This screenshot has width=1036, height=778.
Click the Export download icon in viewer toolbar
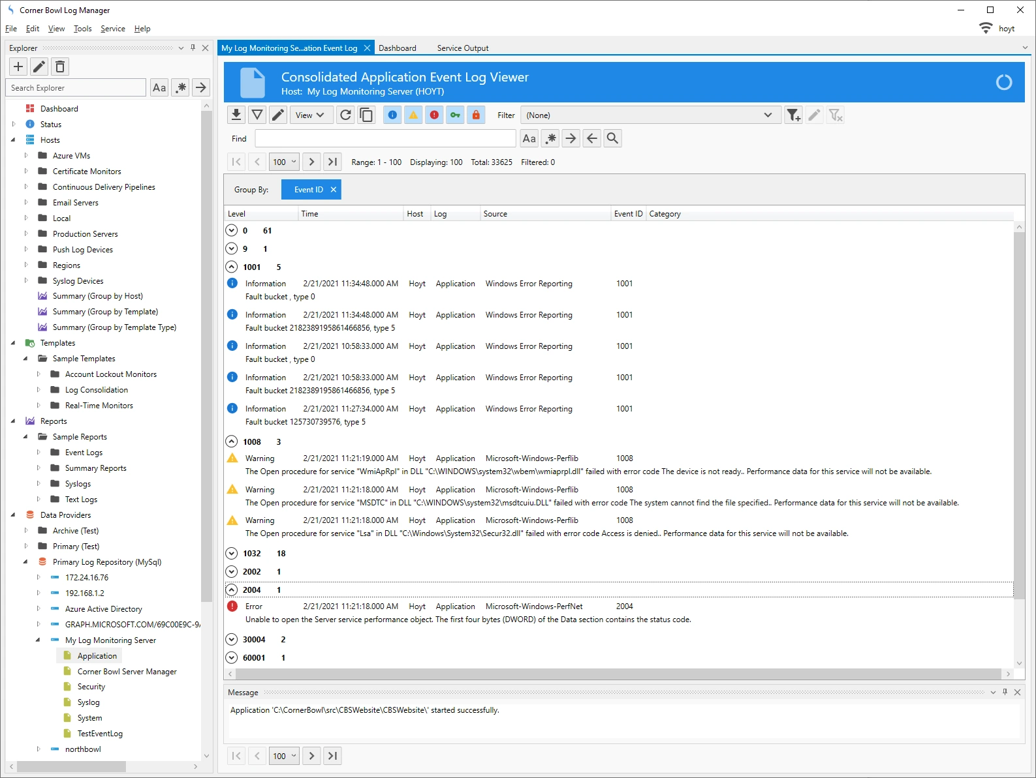point(236,115)
